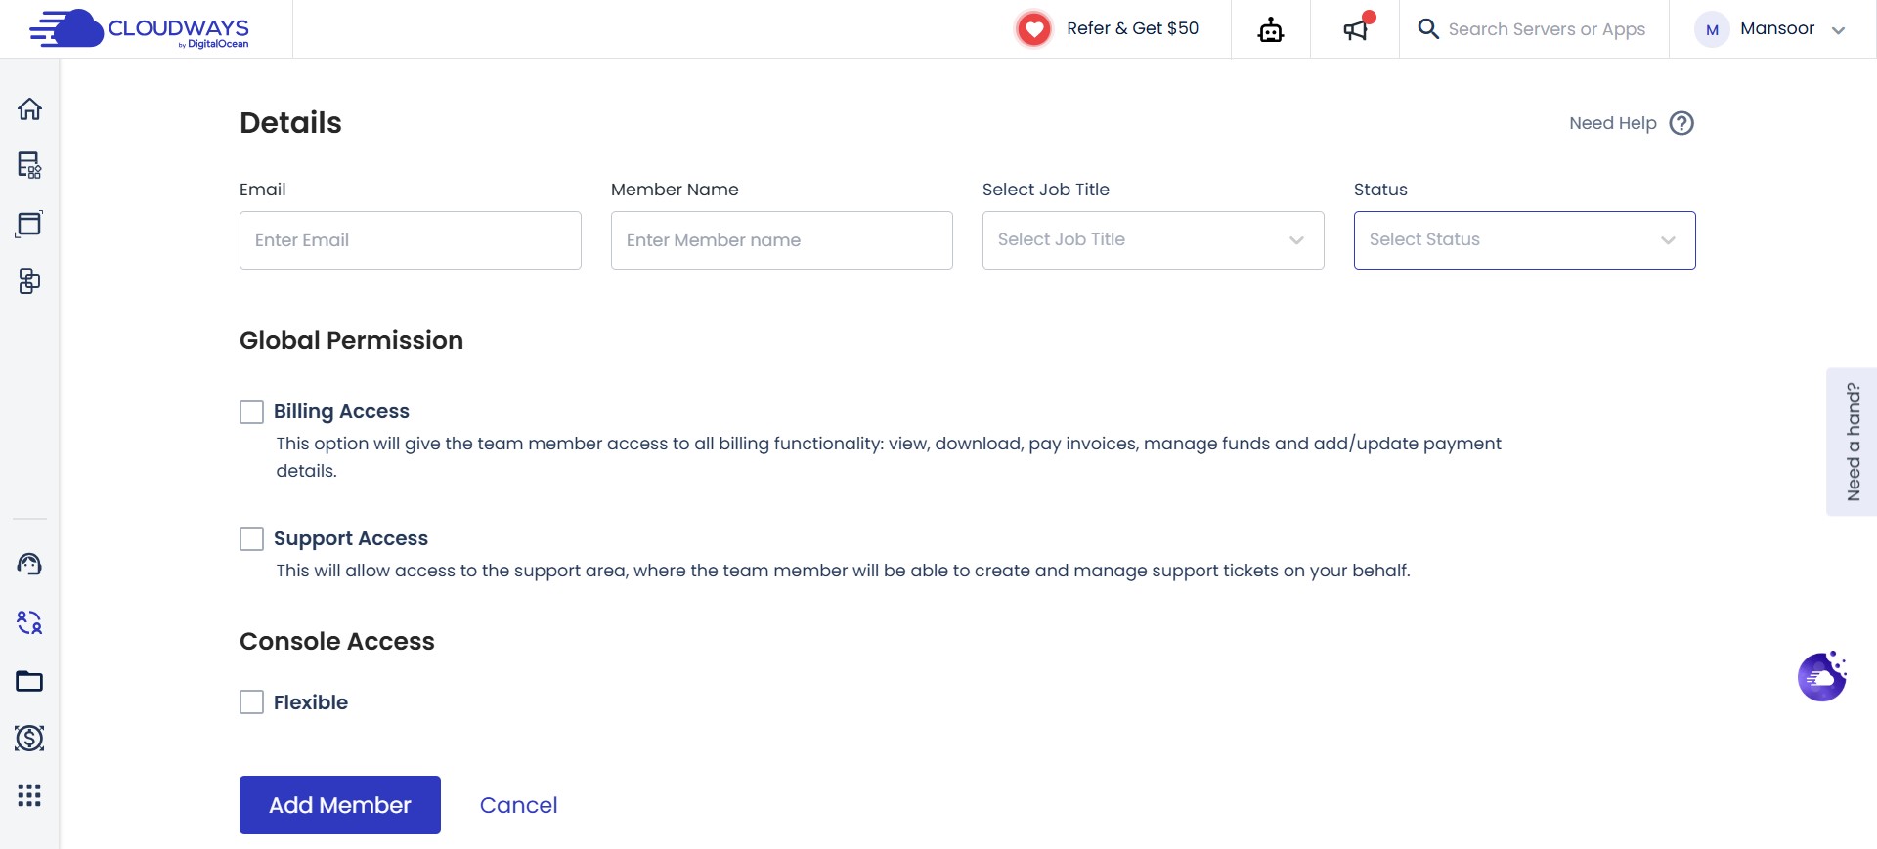Open Projects folder icon in sidebar
Viewport: 1877px width, 849px height.
coord(29,681)
